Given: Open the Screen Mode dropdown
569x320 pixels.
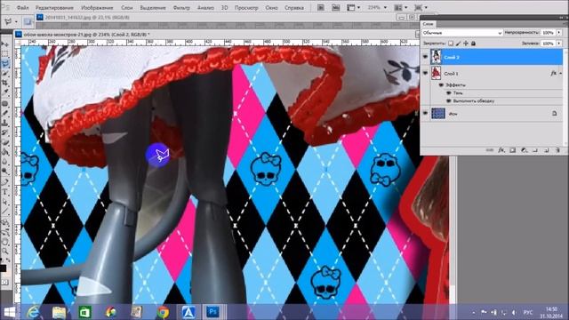Looking at the screenshot, I should click(x=421, y=7).
